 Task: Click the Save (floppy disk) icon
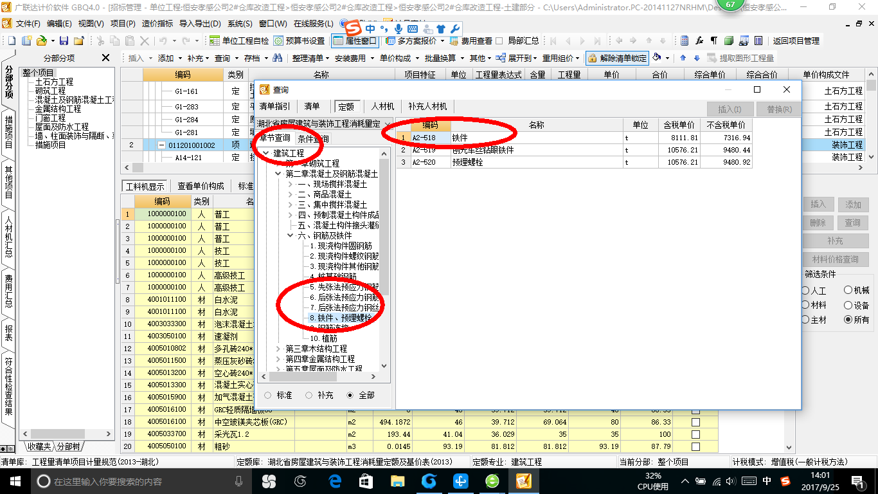pos(64,41)
